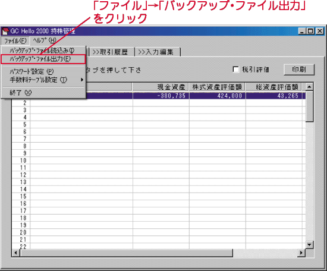The height and width of the screenshot is (271, 327).
Task: Open the ファイル(F) menu
Action: (15, 40)
